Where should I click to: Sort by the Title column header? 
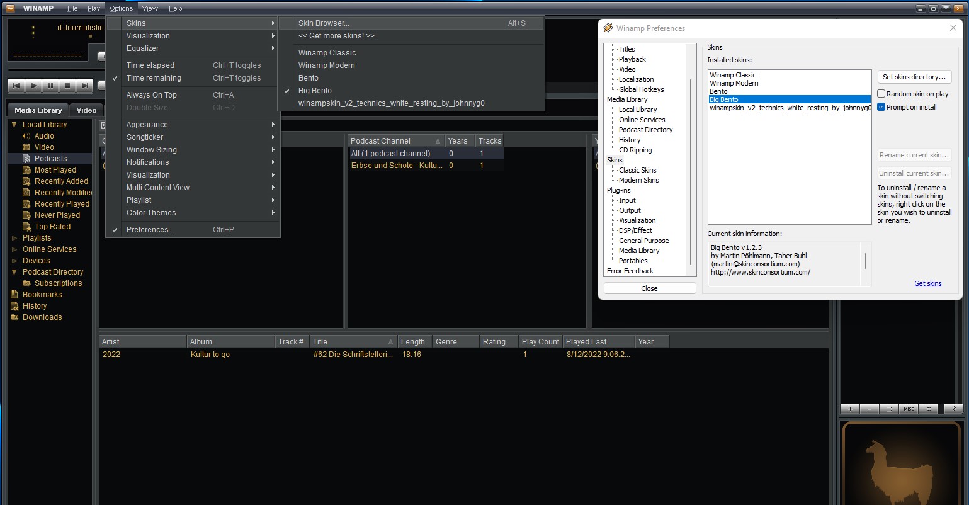353,342
